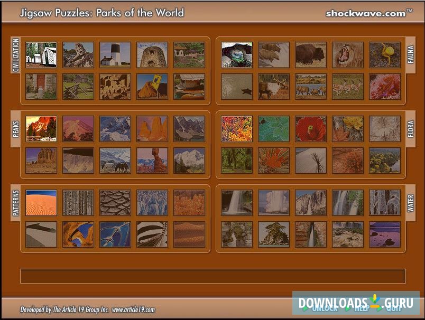425x320 pixels.
Task: Select the totem carving thumbnail
Action: click(79, 53)
